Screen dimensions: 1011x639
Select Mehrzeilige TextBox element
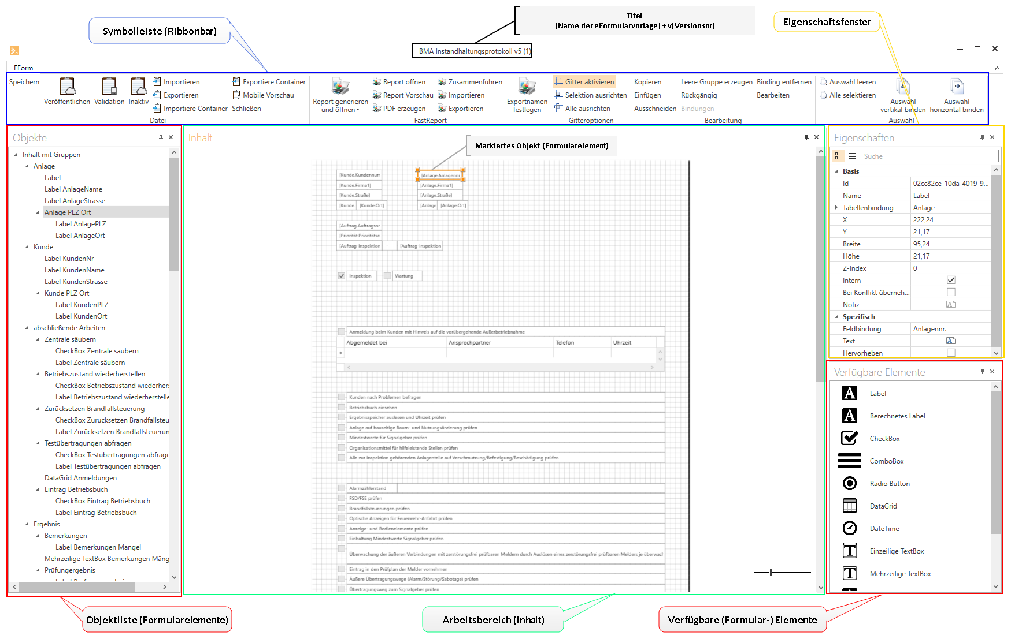(x=900, y=574)
